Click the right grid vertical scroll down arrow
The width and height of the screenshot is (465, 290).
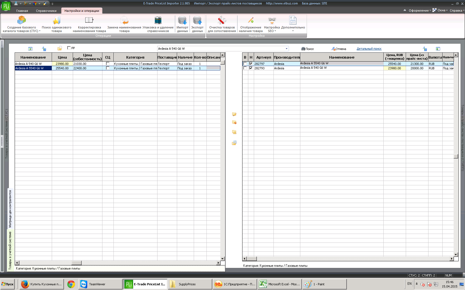(456, 254)
